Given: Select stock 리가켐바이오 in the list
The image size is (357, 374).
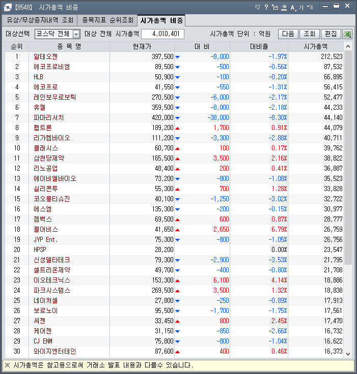Looking at the screenshot, I should pyautogui.click(x=51, y=138).
